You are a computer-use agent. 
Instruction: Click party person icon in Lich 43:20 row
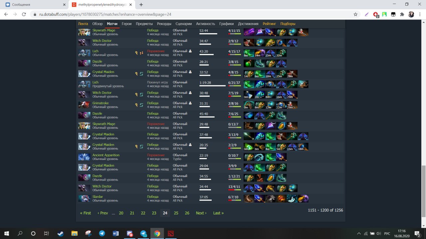click(190, 51)
